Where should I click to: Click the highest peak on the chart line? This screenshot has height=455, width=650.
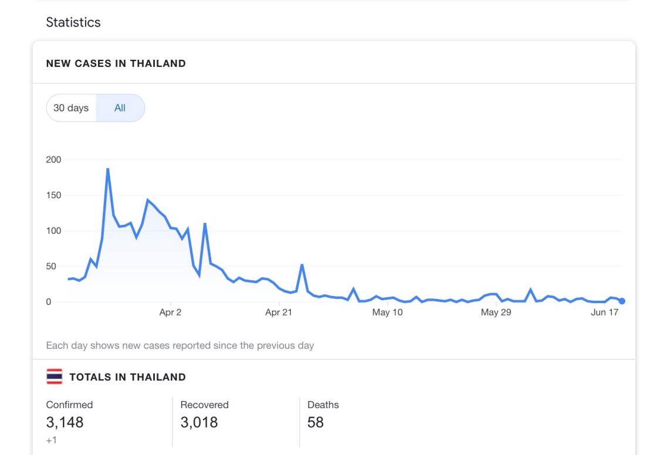[x=108, y=169]
